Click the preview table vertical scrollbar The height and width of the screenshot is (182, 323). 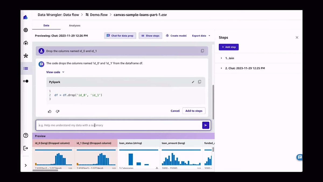coord(213,149)
